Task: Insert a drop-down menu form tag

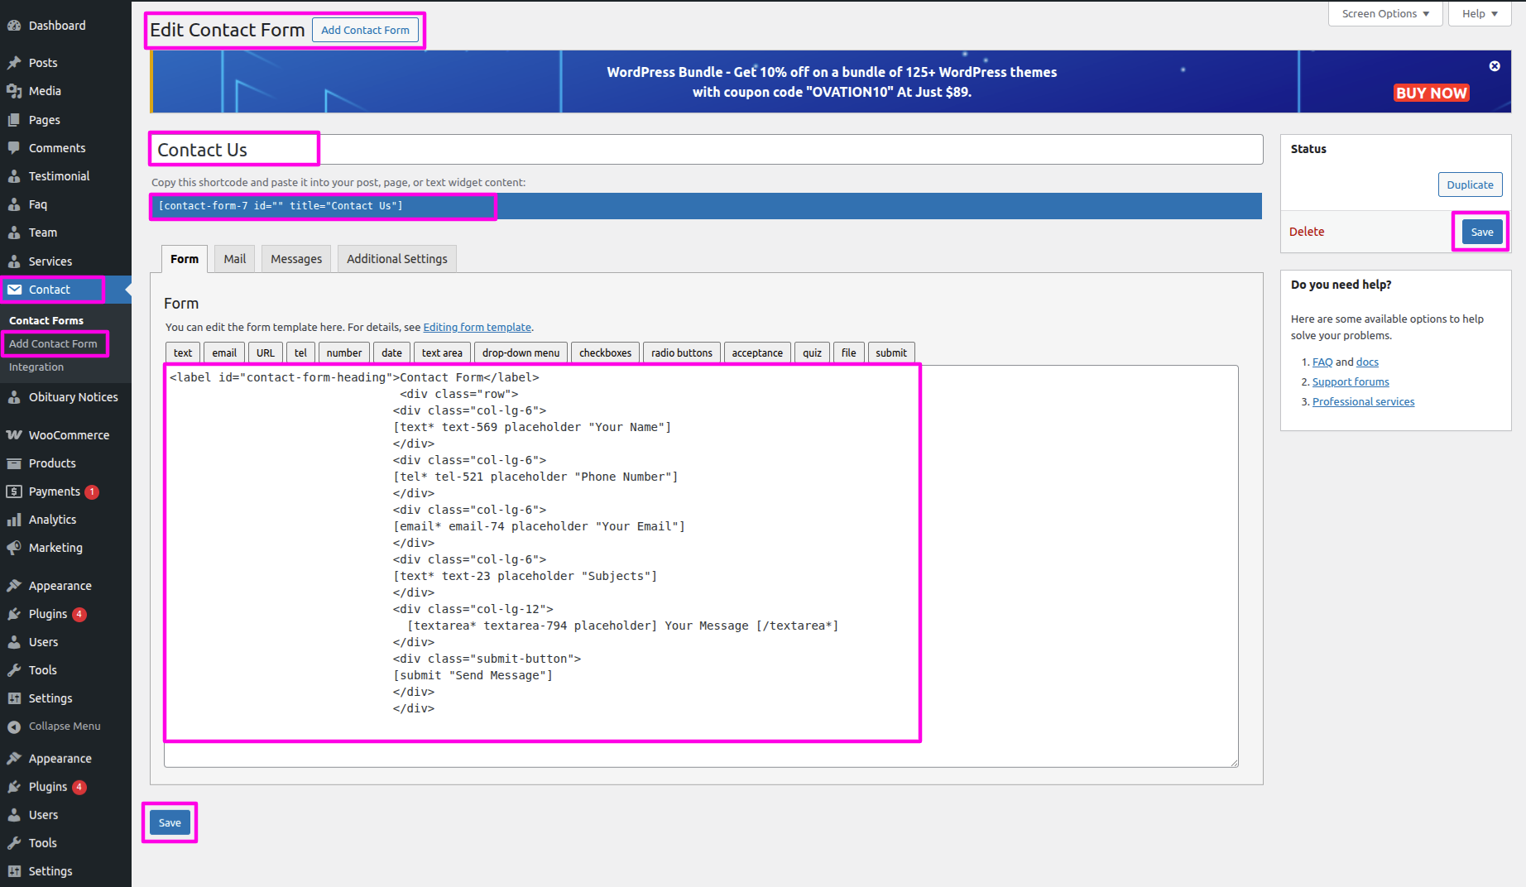Action: point(521,352)
